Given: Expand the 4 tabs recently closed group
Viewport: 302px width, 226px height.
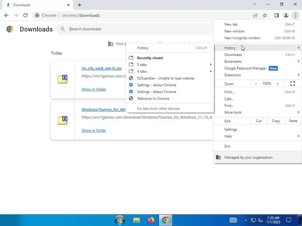Looking at the screenshot, I should pos(170,72).
